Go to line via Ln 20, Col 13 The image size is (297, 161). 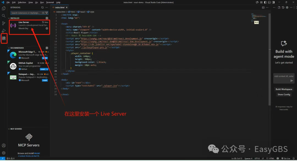coord(237,158)
